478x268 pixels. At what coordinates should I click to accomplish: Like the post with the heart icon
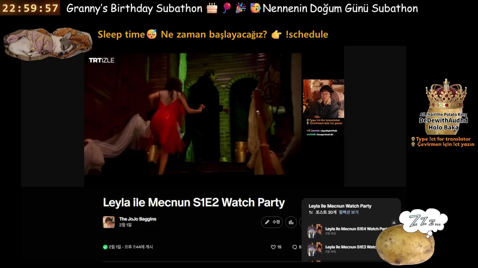point(273,247)
